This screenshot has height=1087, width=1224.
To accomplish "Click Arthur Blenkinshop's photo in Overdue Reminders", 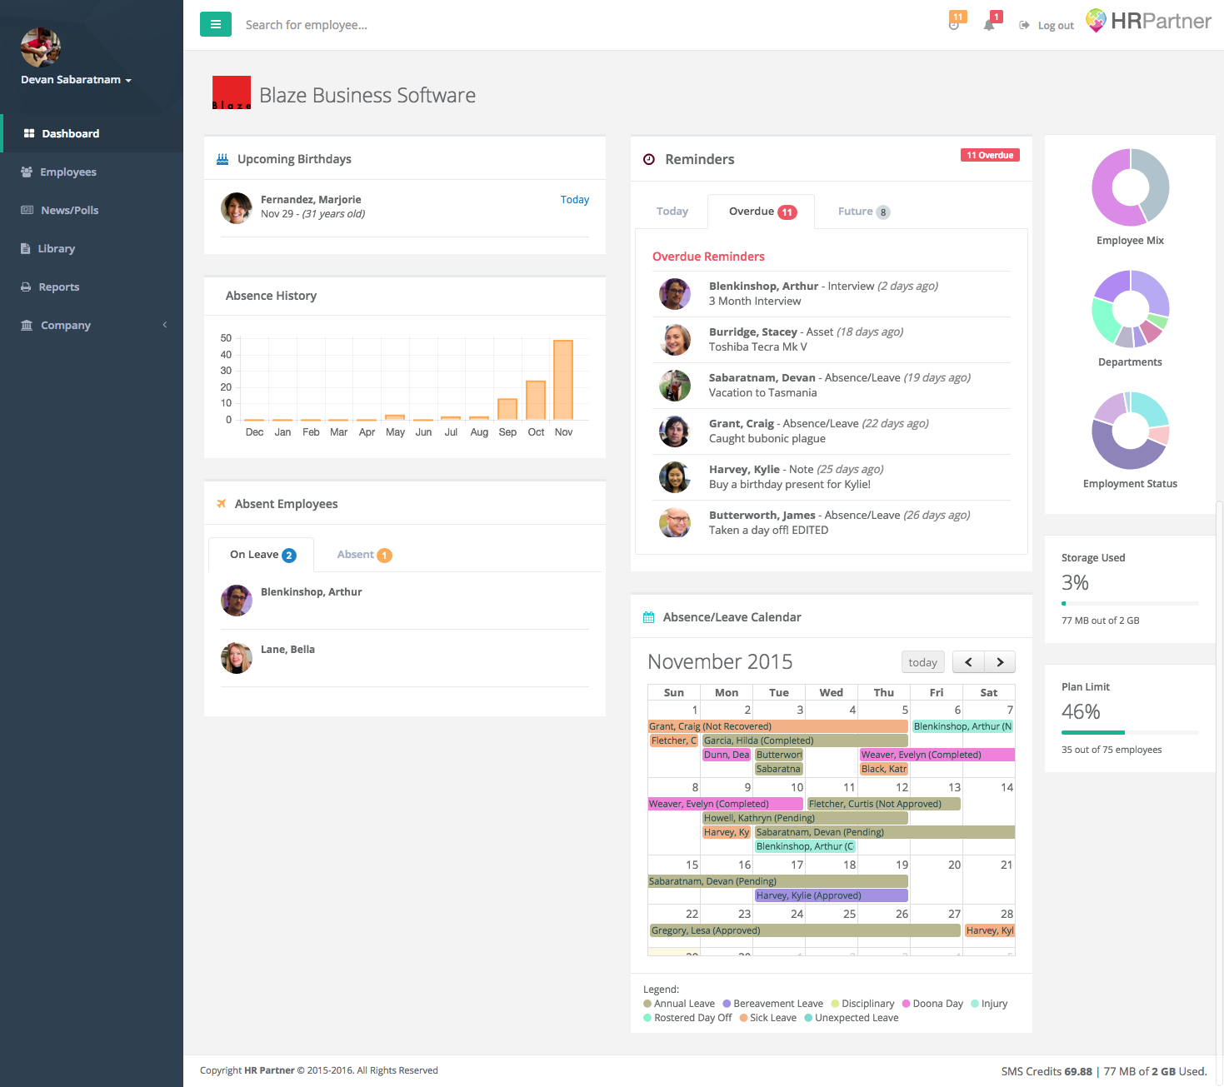I will tap(675, 294).
